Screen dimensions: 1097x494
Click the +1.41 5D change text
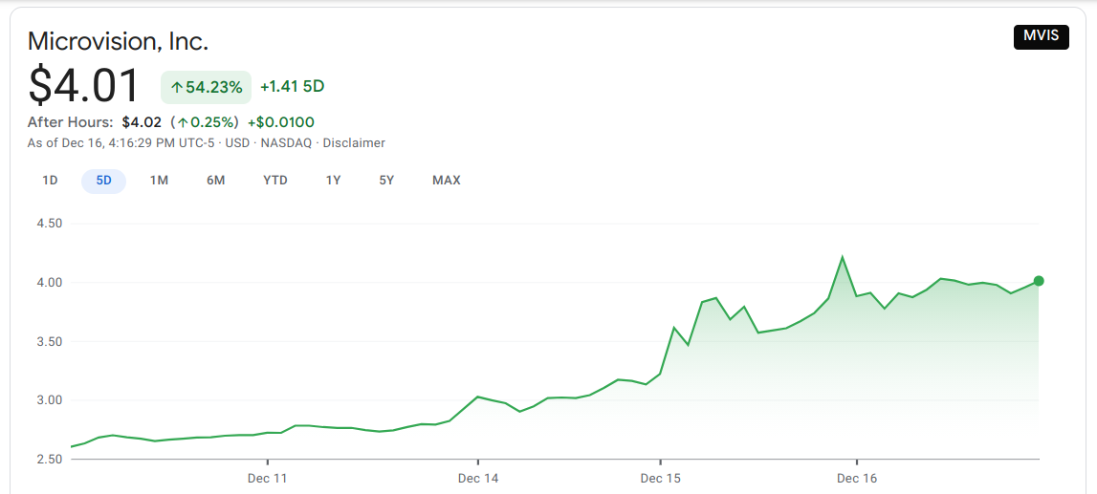pyautogui.click(x=292, y=87)
